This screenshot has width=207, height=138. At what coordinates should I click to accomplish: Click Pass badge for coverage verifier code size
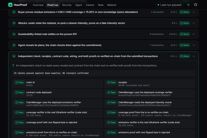[20, 112]
